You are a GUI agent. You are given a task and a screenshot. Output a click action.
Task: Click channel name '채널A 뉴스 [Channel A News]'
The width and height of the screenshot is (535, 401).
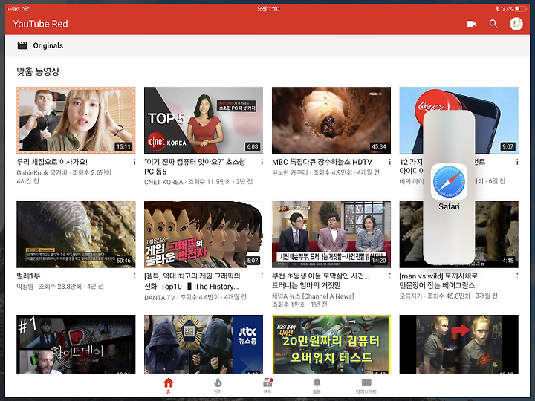tap(313, 296)
